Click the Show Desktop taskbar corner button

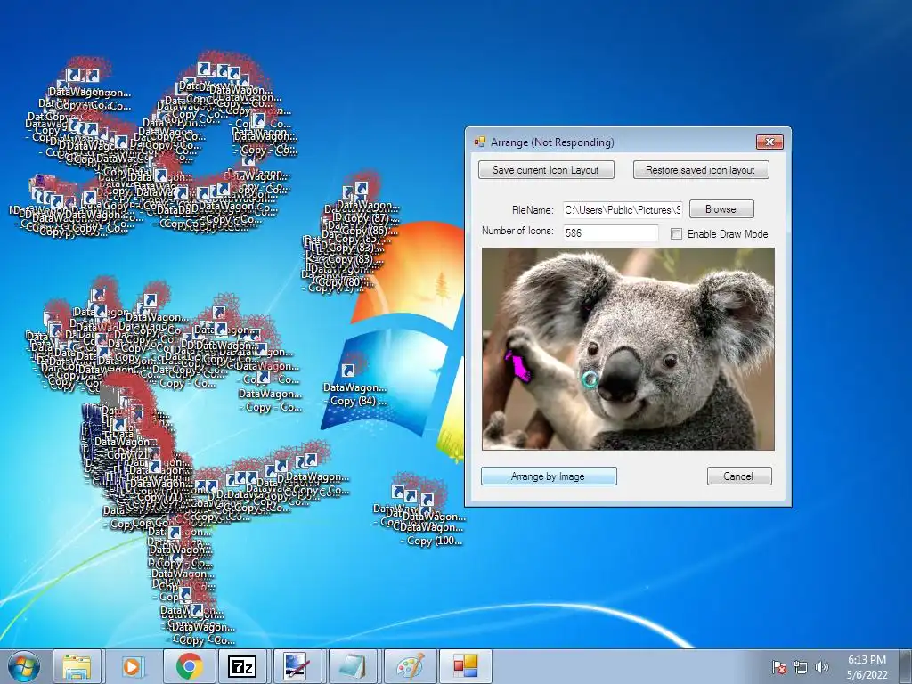click(906, 666)
